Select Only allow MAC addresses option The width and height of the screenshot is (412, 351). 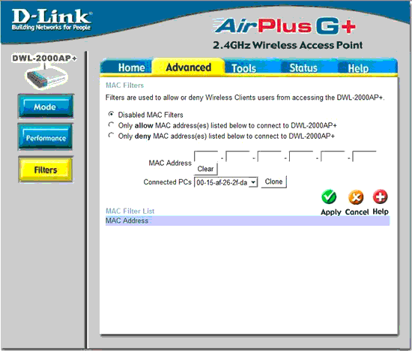click(111, 124)
